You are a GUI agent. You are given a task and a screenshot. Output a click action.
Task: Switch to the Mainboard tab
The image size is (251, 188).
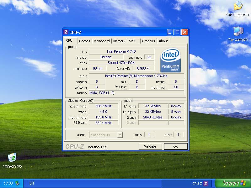coord(102,41)
